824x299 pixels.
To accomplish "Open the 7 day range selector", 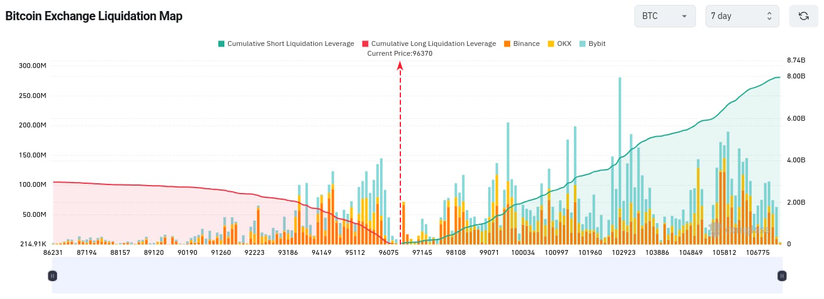I will 742,16.
